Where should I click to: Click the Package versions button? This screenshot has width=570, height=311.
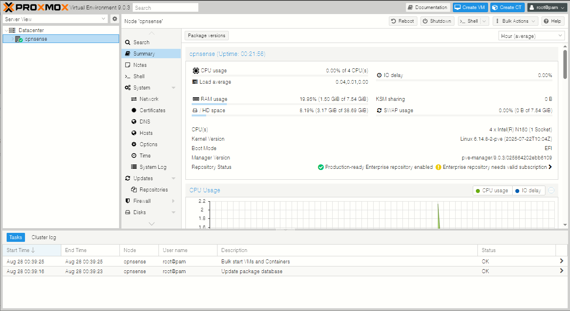207,36
